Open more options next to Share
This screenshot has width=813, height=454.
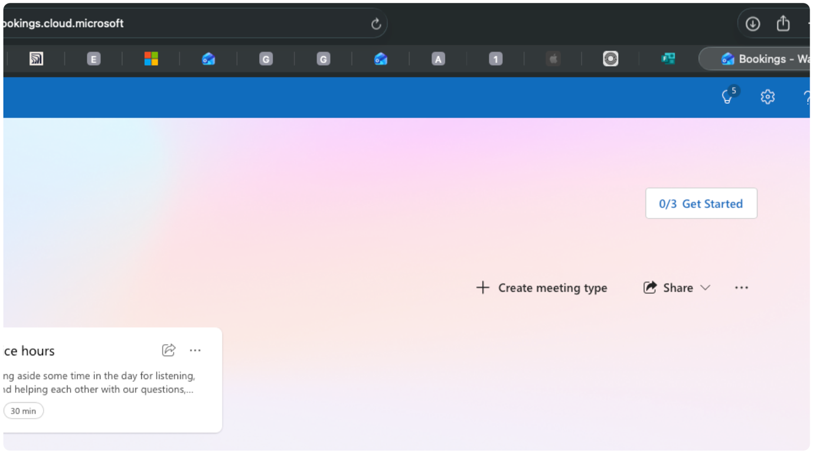pos(742,288)
